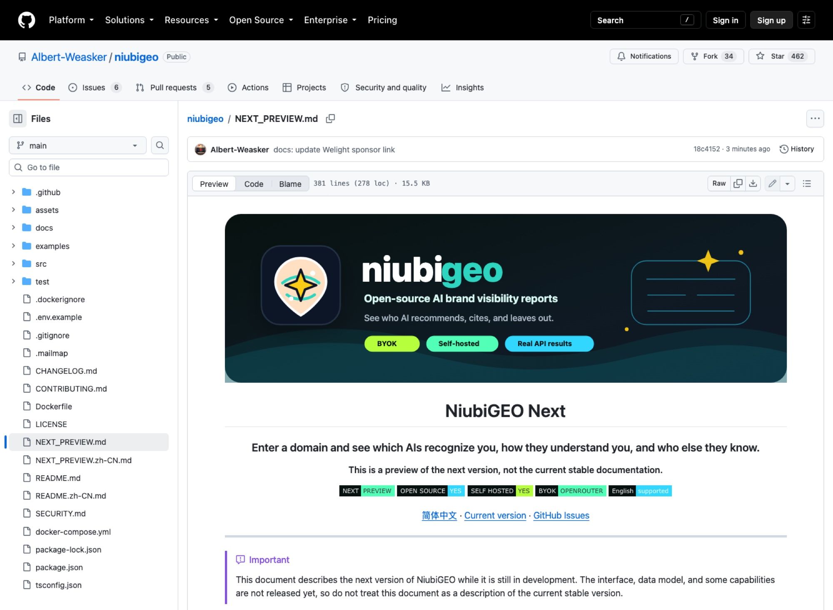Collapse the file tree side panel
The height and width of the screenshot is (610, 833).
click(18, 119)
